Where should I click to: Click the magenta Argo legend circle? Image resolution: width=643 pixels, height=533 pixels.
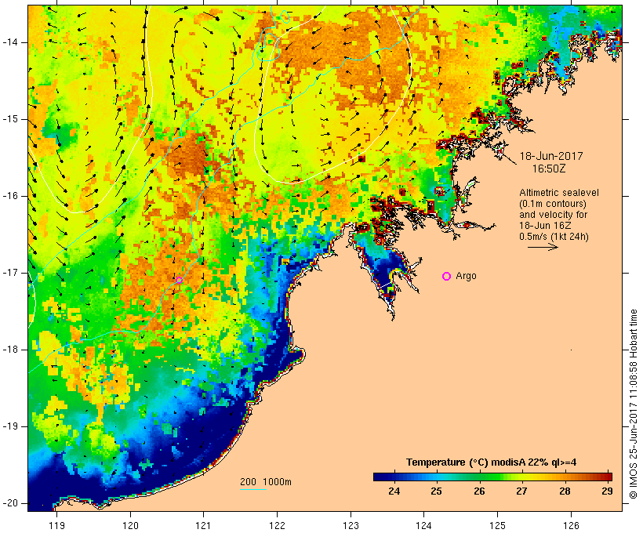(447, 277)
